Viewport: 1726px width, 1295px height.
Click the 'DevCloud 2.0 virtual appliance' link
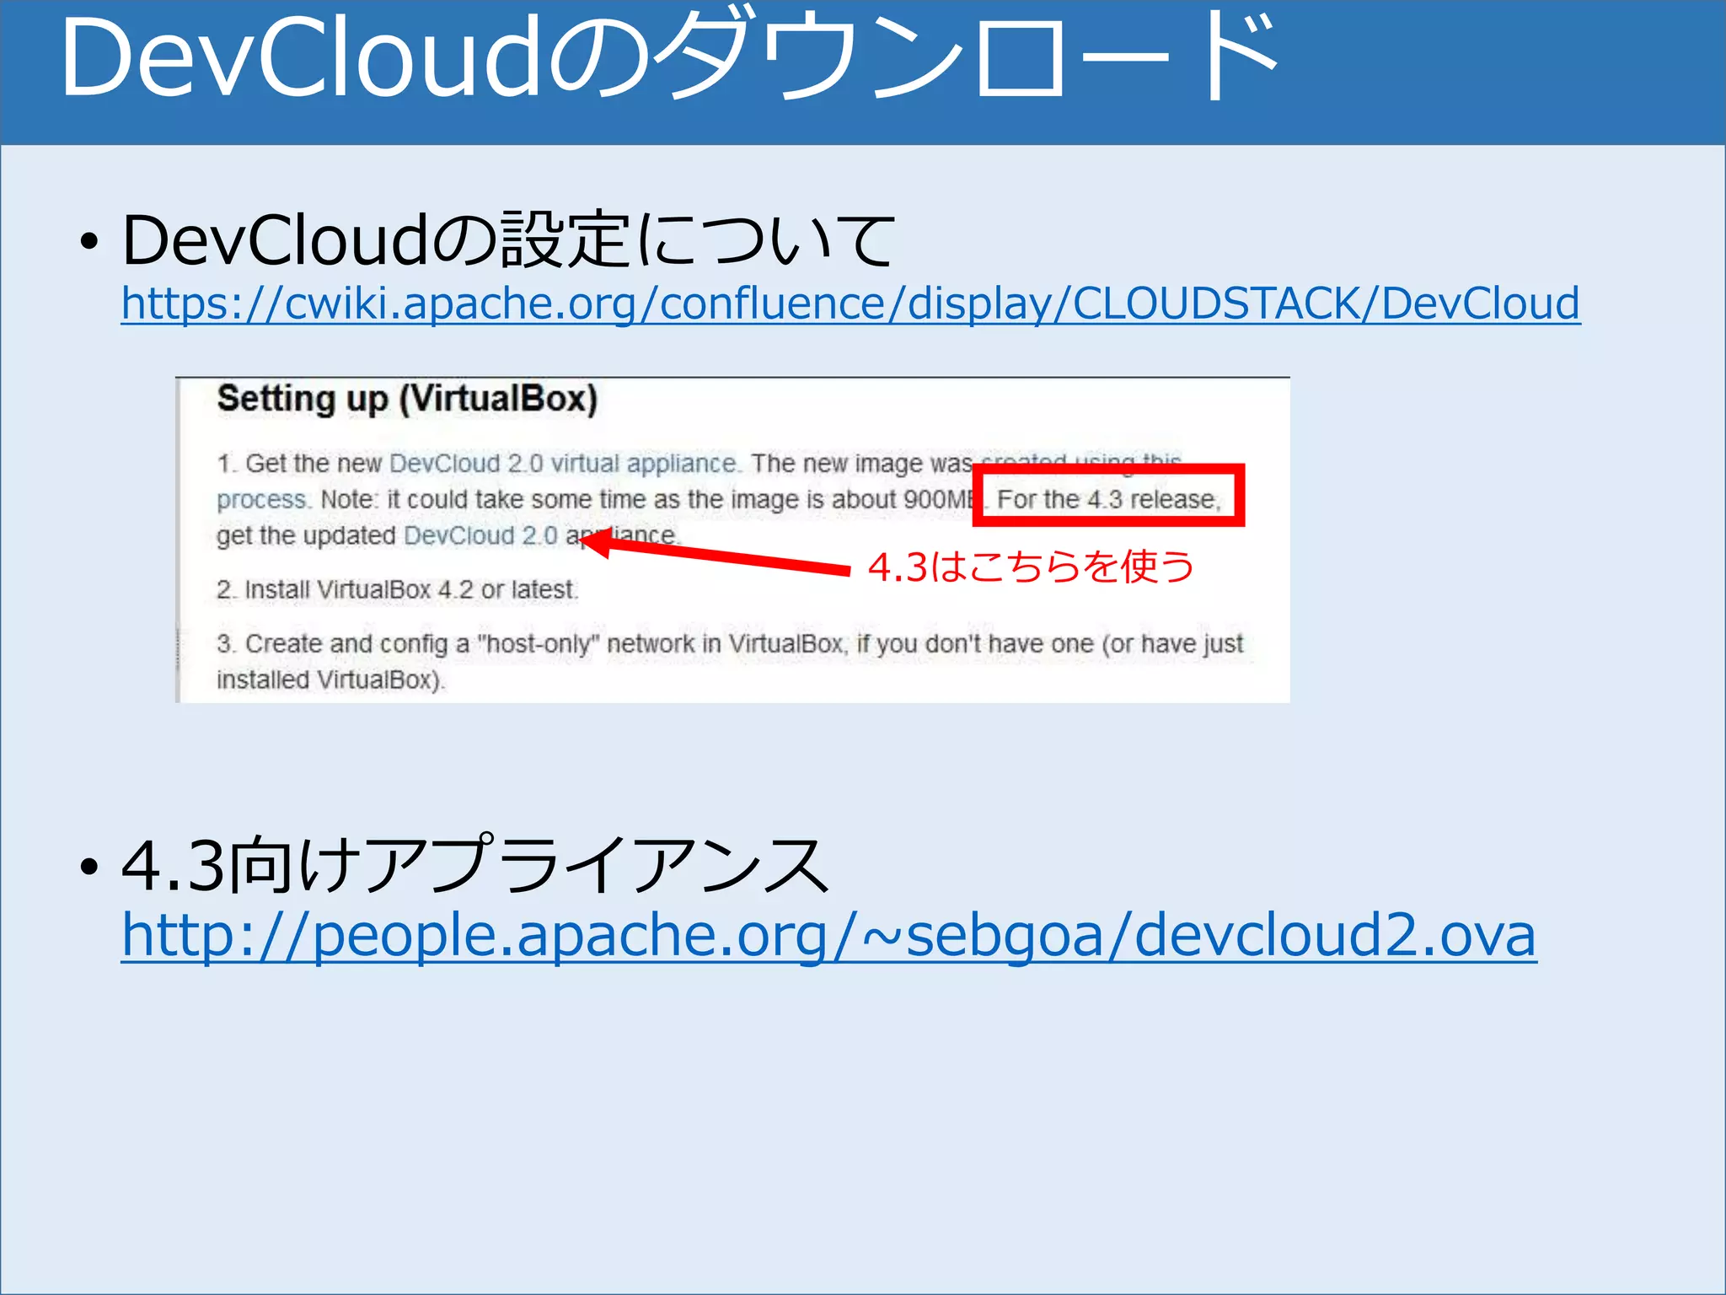point(563,464)
